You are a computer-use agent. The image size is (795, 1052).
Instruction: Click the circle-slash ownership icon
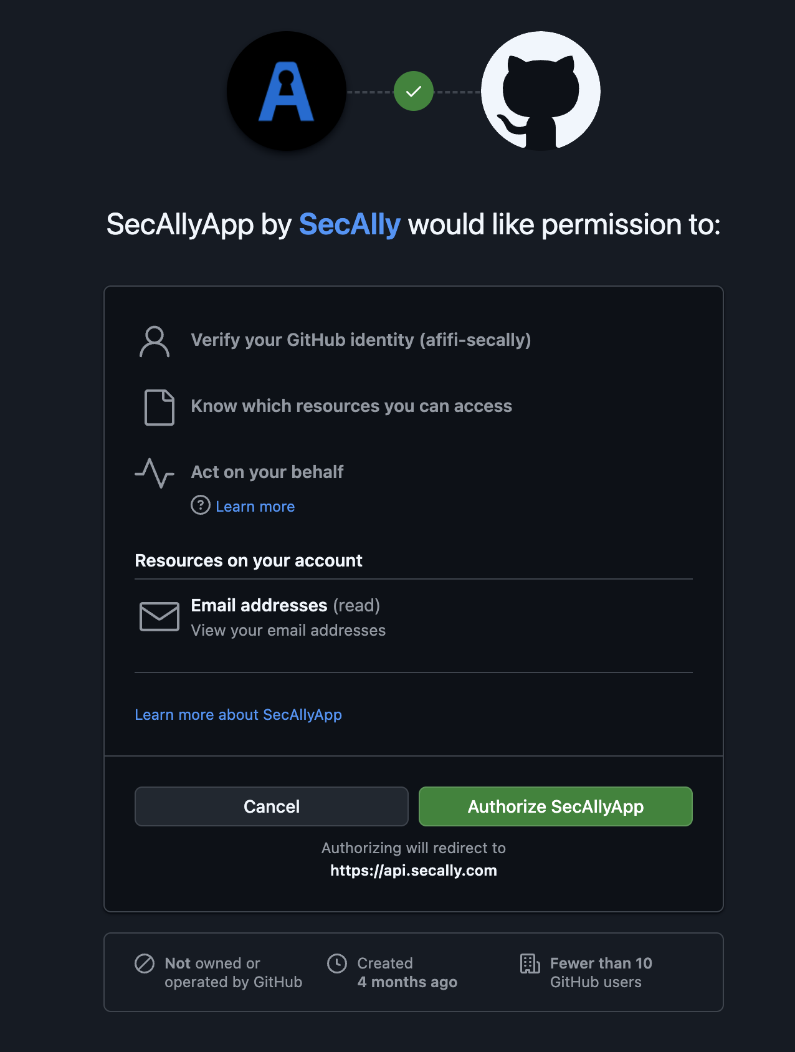144,964
